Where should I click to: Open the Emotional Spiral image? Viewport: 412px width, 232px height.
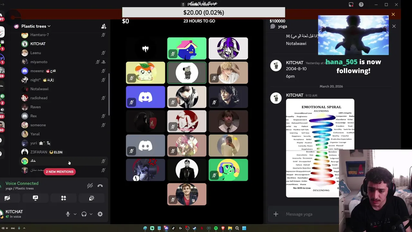pos(320,148)
